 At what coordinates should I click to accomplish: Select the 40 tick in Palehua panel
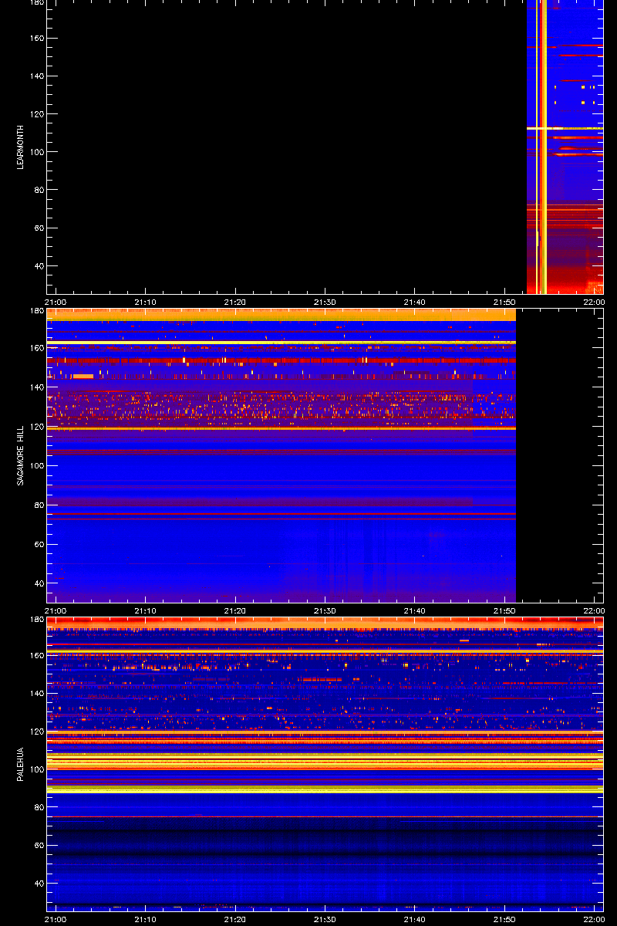40,883
